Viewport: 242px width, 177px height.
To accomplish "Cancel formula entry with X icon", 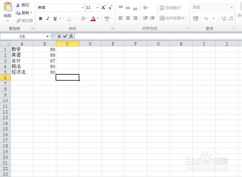I will (x=59, y=36).
